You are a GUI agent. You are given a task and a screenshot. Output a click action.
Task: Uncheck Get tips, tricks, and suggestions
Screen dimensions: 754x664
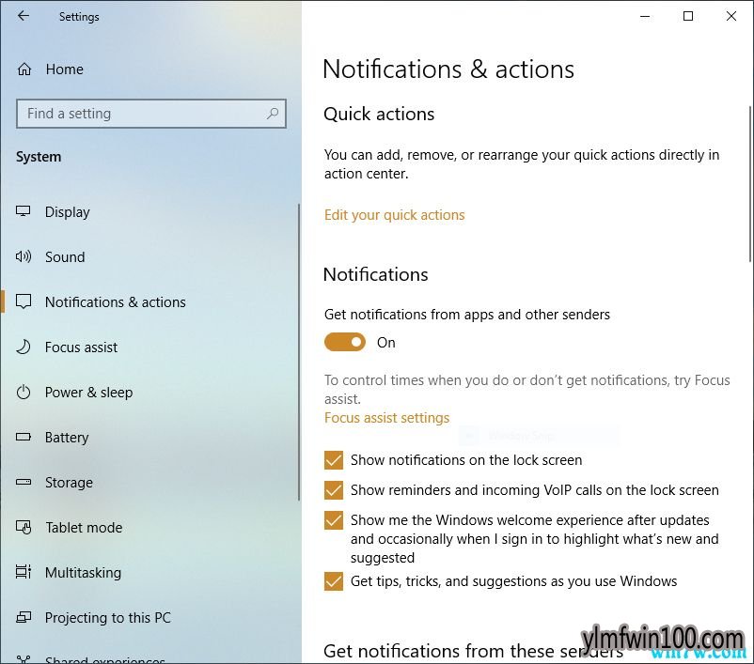(333, 581)
